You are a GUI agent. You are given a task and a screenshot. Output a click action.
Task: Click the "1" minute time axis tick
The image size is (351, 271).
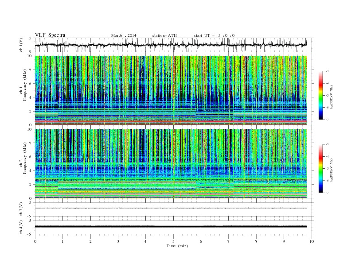tap(63, 241)
